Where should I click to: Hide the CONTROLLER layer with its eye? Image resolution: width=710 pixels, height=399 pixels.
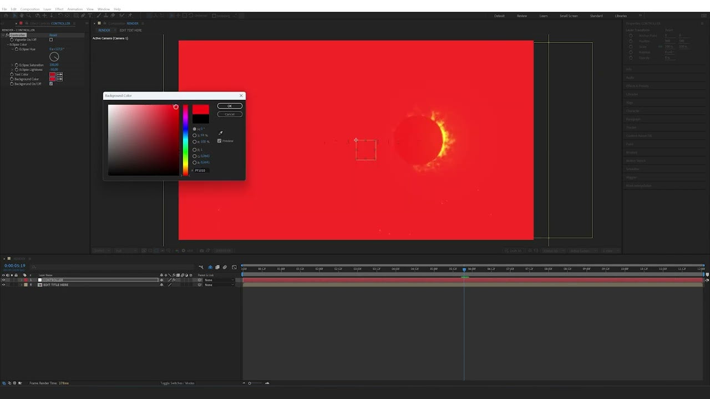pyautogui.click(x=3, y=280)
